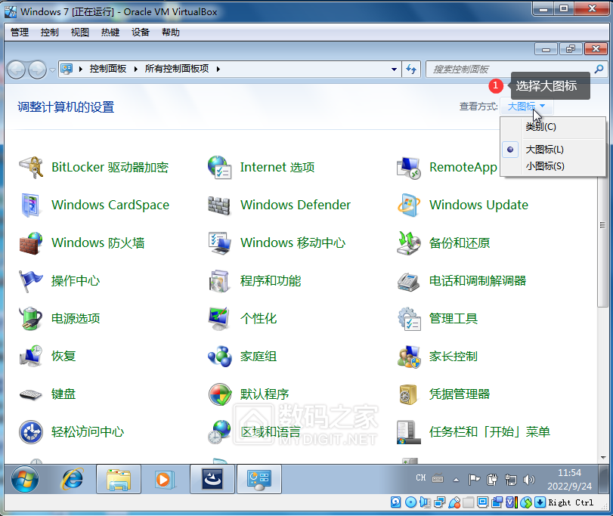
Task: Open the 恢复 icon
Action: click(x=30, y=356)
